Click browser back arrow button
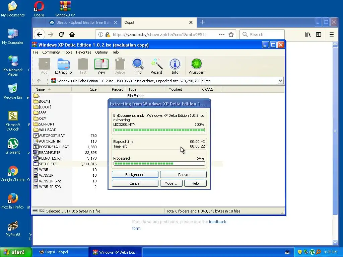 [x=40, y=34]
